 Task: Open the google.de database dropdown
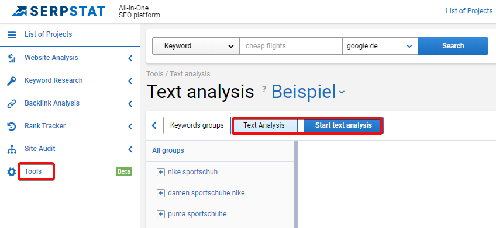point(380,46)
